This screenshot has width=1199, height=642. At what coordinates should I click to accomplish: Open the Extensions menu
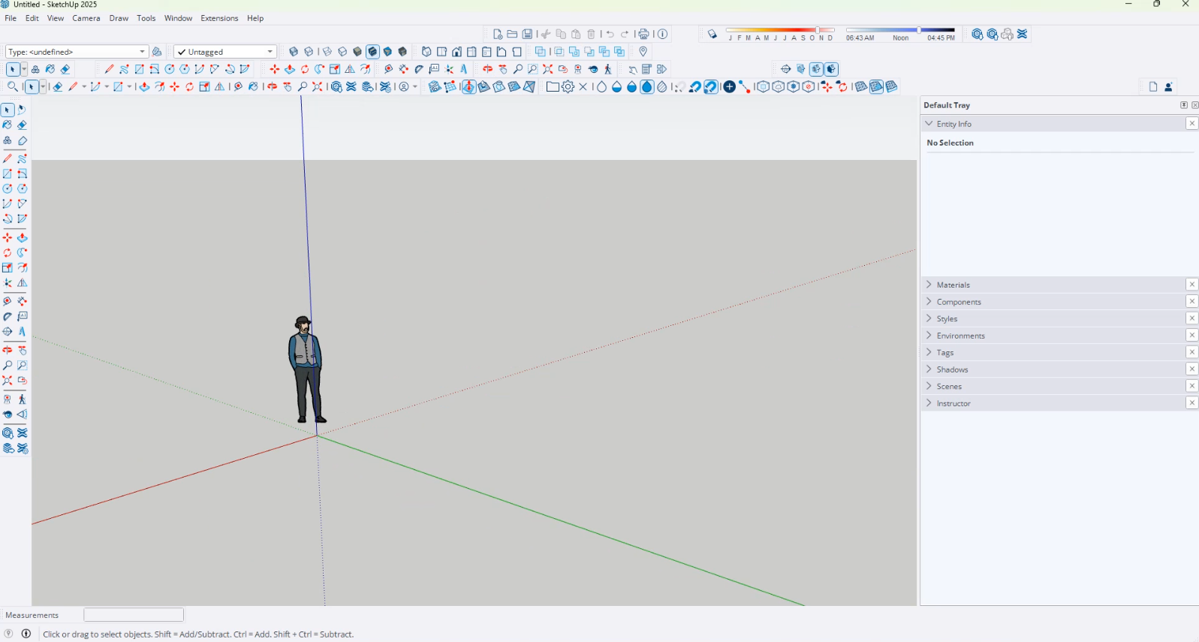(x=219, y=18)
